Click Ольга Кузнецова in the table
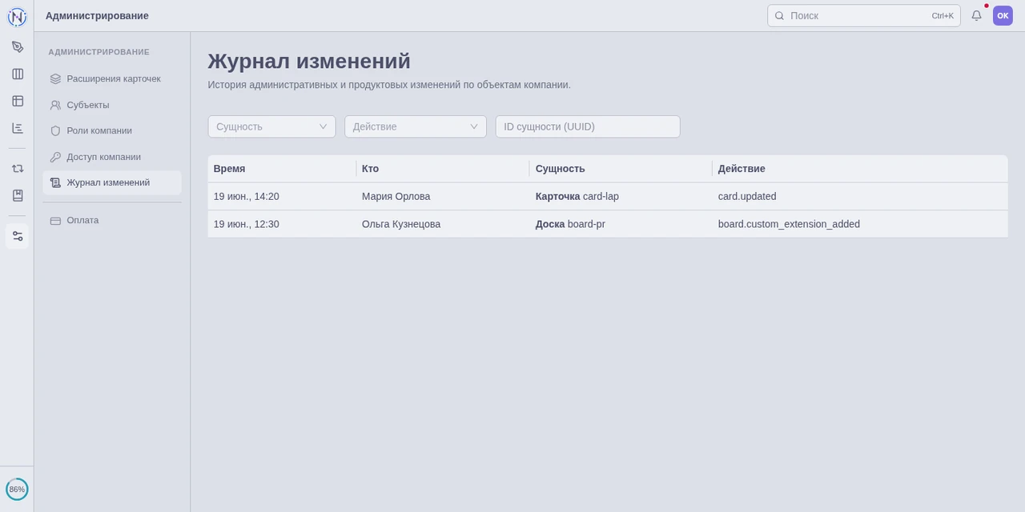This screenshot has height=512, width=1025. [401, 224]
